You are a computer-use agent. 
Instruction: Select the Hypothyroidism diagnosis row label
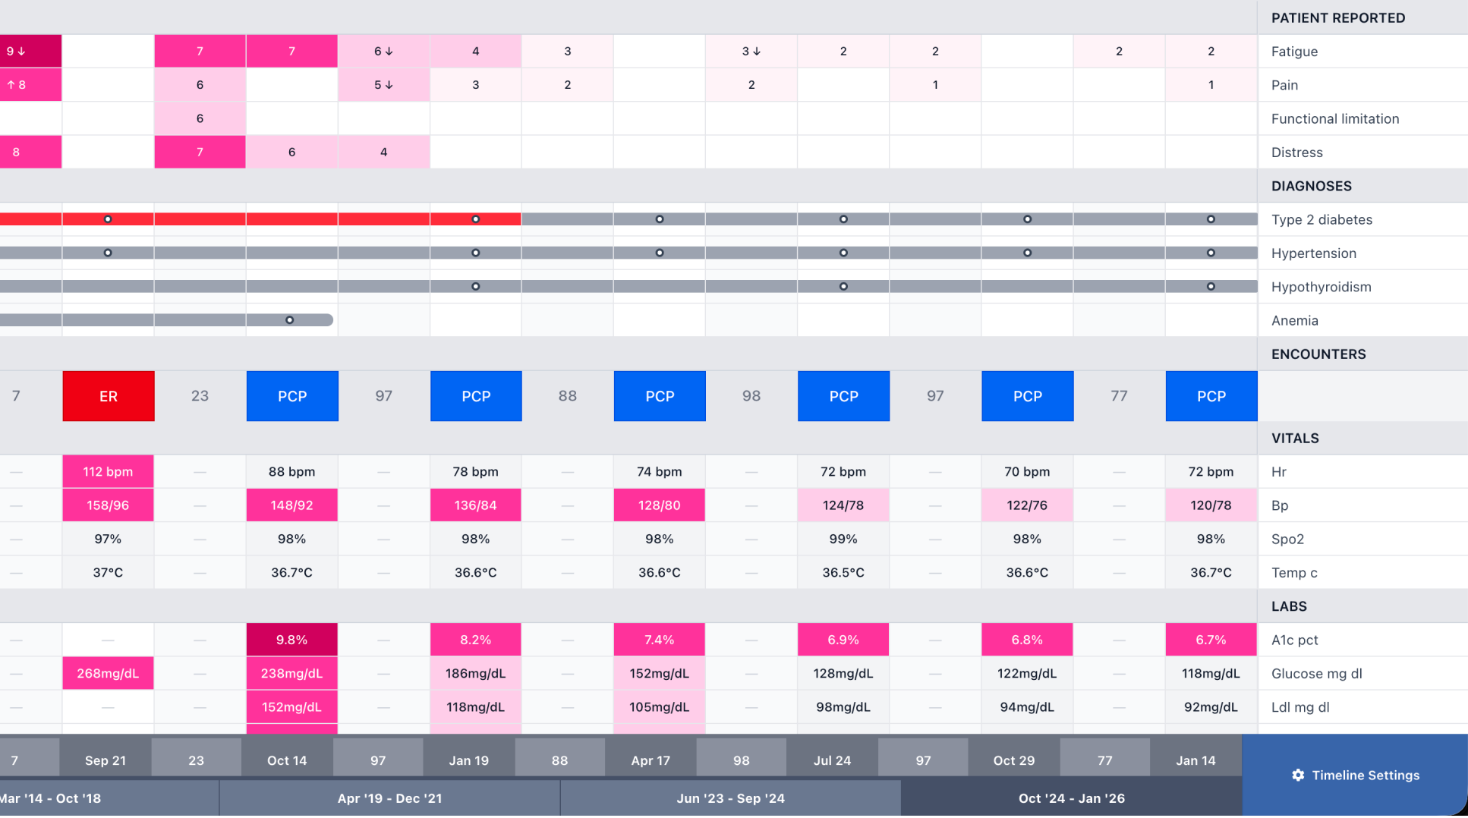(1321, 287)
